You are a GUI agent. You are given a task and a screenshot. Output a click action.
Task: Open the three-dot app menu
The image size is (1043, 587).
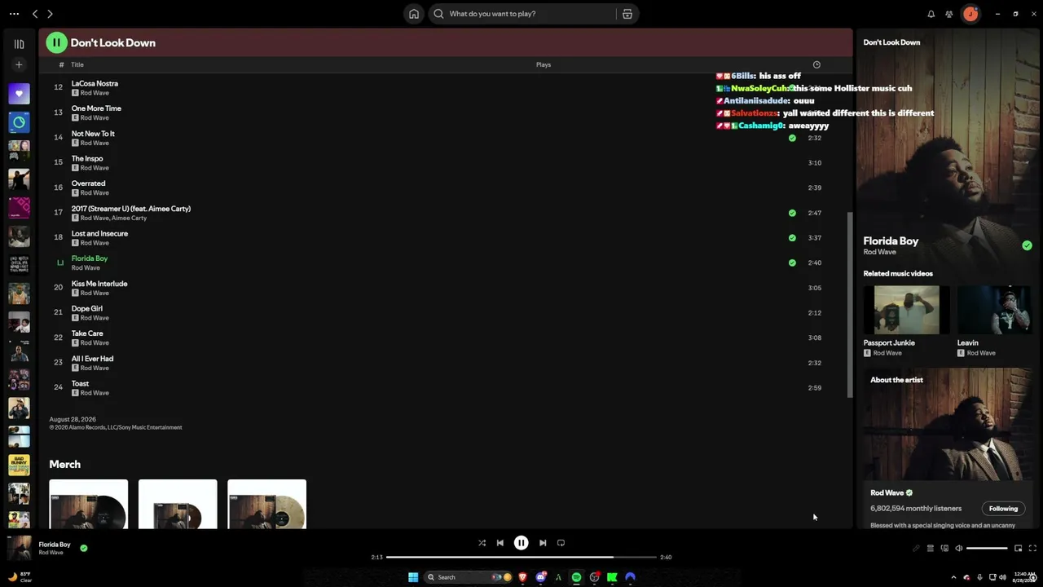14,14
